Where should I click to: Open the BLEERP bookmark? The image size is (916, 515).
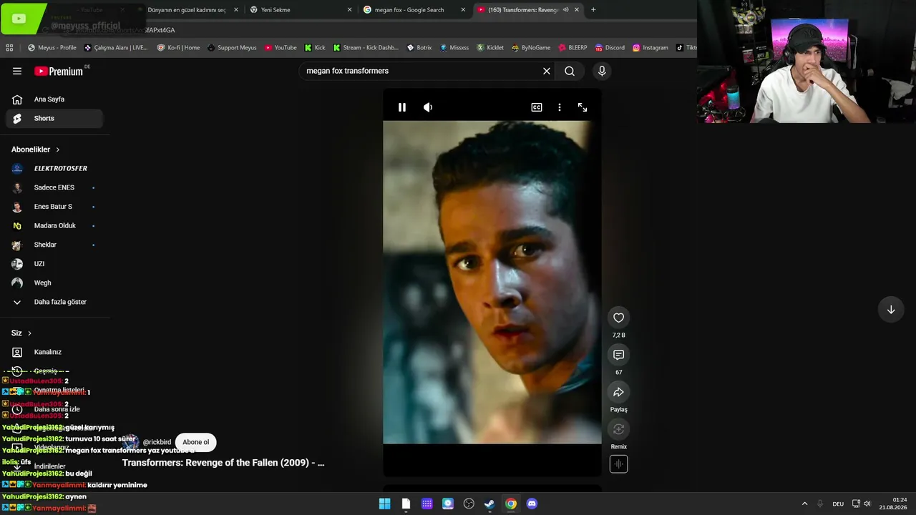click(572, 48)
